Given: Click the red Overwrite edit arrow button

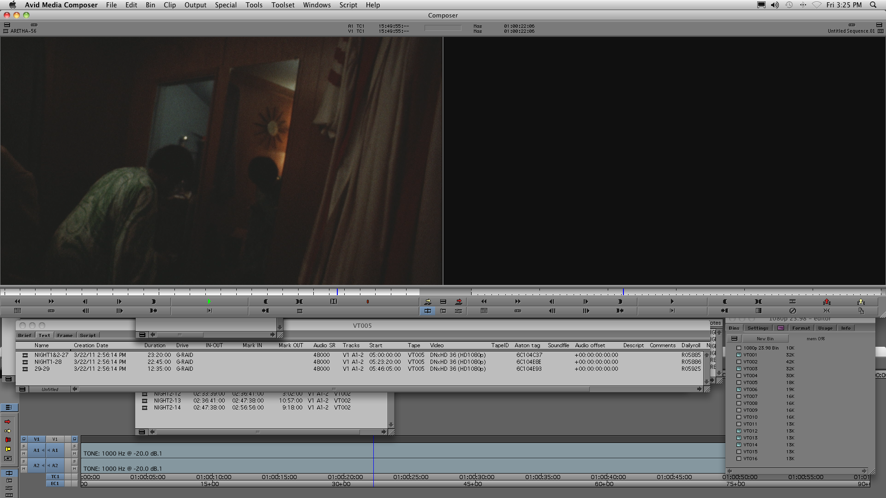Looking at the screenshot, I should (459, 302).
